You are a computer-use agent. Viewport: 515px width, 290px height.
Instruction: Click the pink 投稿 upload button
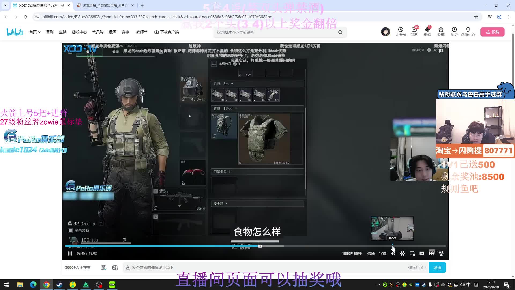[x=492, y=32]
